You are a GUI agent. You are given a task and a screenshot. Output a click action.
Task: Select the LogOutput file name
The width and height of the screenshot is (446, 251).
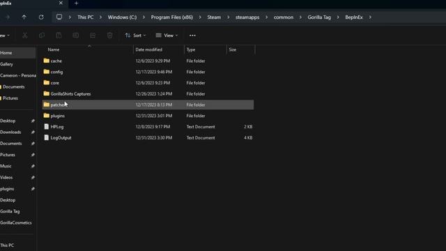(x=61, y=138)
